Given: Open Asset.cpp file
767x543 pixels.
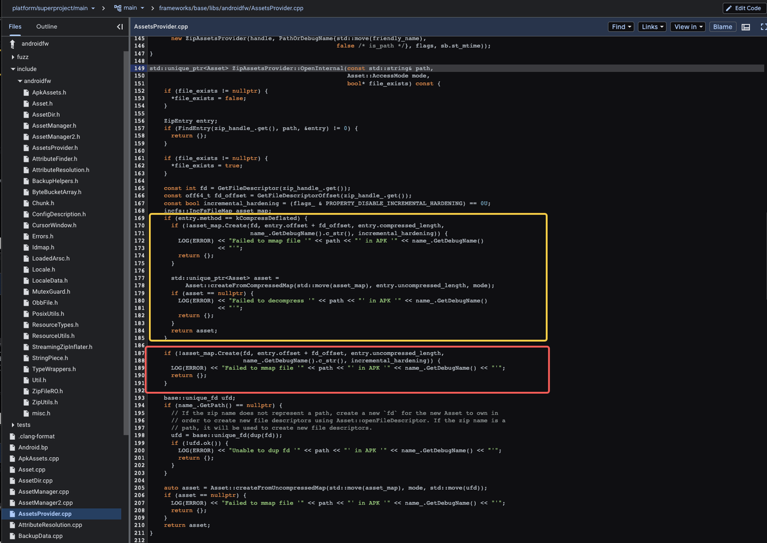Looking at the screenshot, I should (x=32, y=469).
